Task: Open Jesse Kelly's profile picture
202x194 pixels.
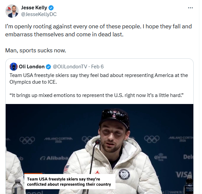Action: (12, 11)
